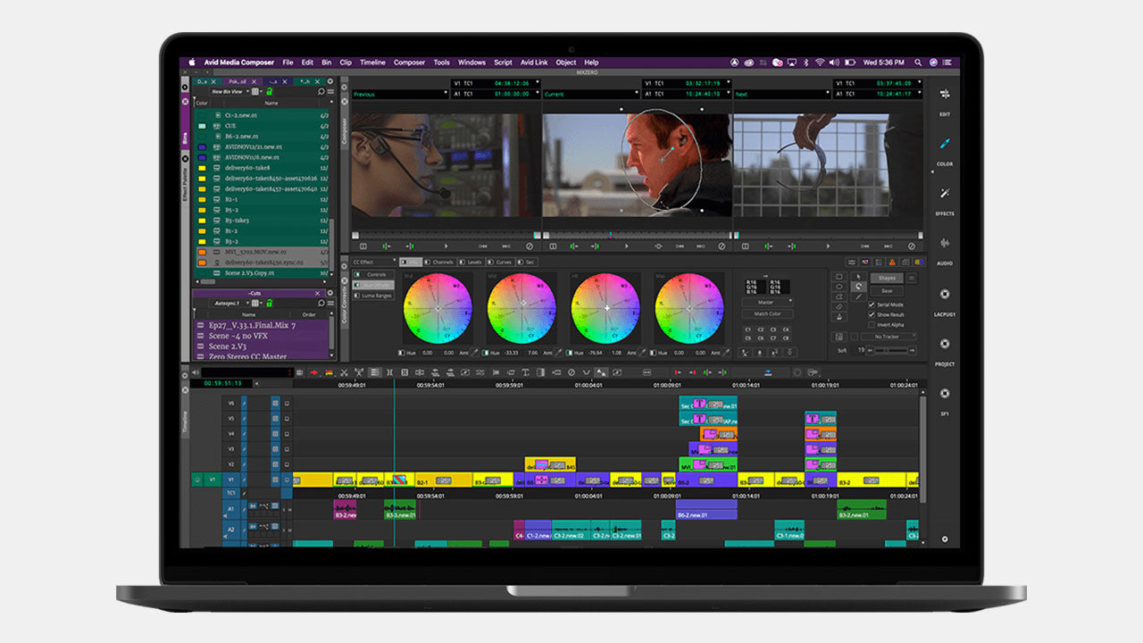Screen dimensions: 1143x643
Task: Select the ellipse shape tool
Action: coord(838,287)
